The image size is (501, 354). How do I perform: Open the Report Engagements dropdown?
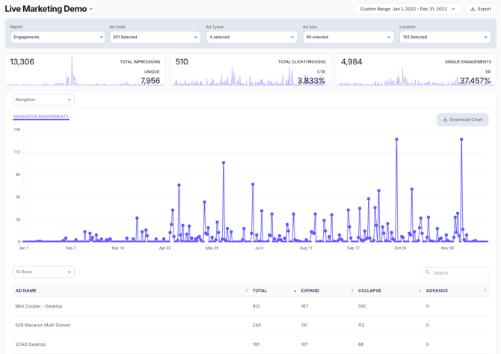[x=58, y=37]
